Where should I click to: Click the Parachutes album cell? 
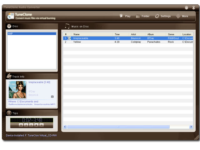pos(154,42)
